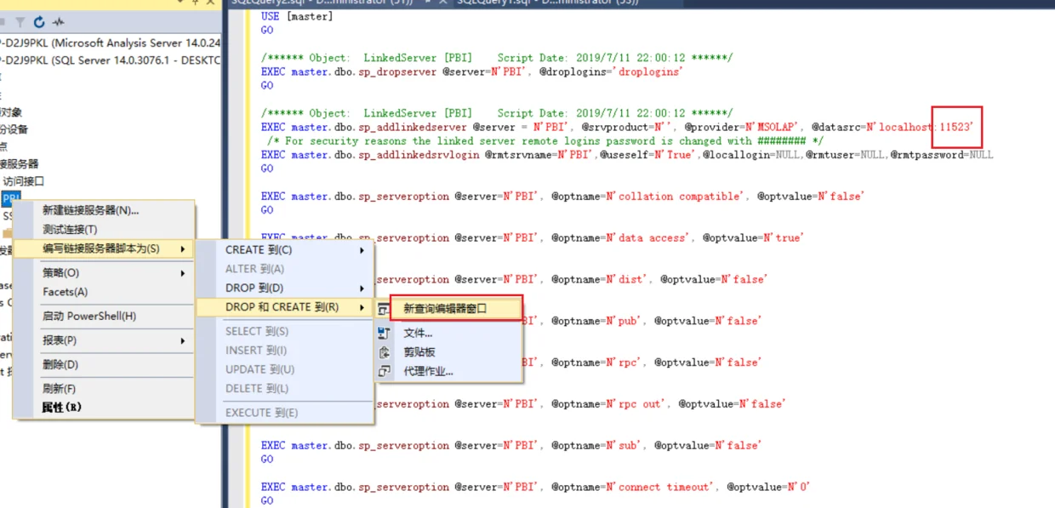1055x508 pixels.
Task: Choose 删除(D) from the context menu
Action: tap(104, 365)
